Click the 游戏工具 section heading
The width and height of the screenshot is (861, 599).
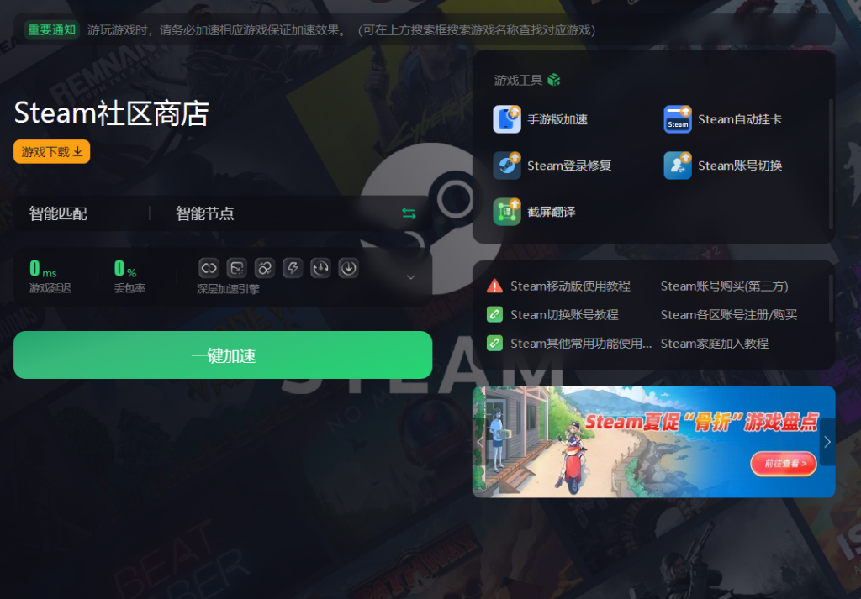[x=518, y=80]
